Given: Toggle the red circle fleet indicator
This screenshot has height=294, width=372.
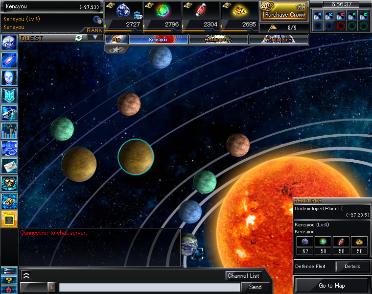Looking at the screenshot, I should (341, 26).
